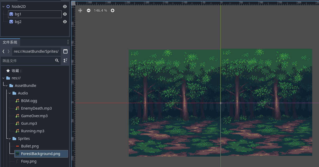Go forward to next folder
319x167 pixels.
(9, 51)
